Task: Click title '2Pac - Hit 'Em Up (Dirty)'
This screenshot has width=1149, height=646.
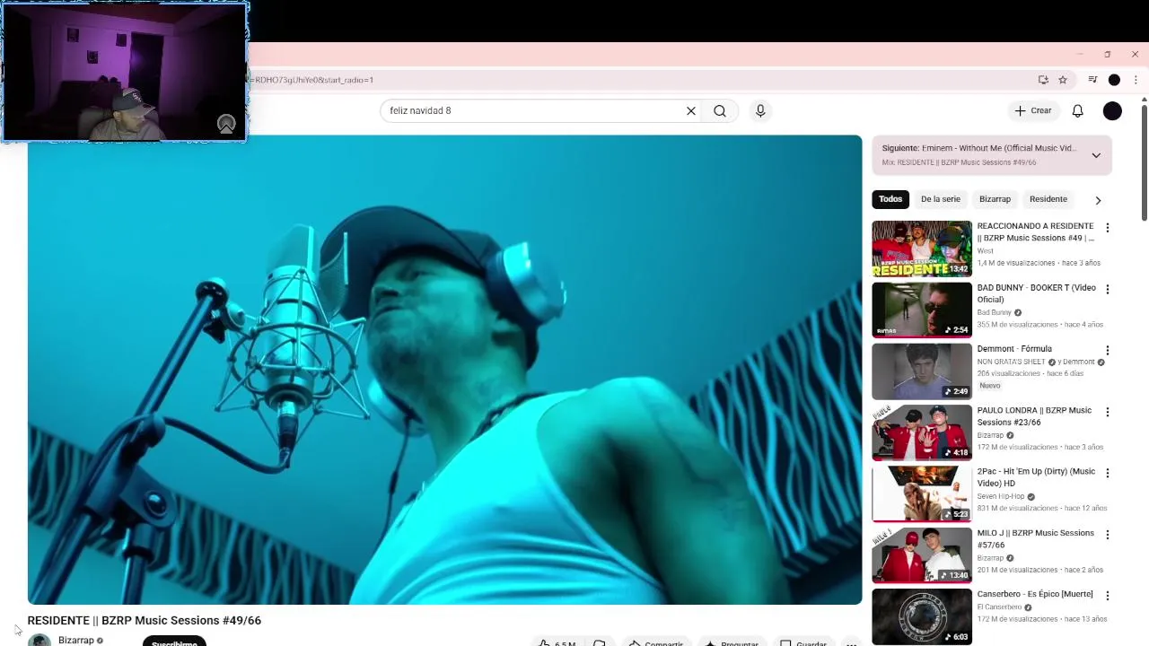Action: point(1036,477)
